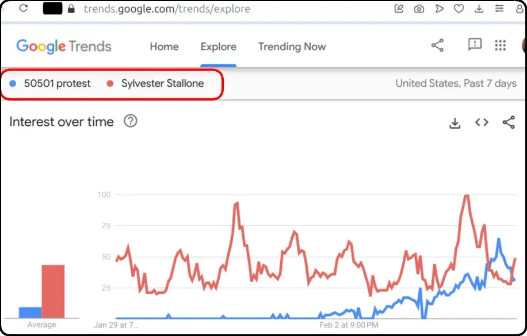The height and width of the screenshot is (336, 527).
Task: Click the embed code icon for chart
Action: [x=482, y=122]
